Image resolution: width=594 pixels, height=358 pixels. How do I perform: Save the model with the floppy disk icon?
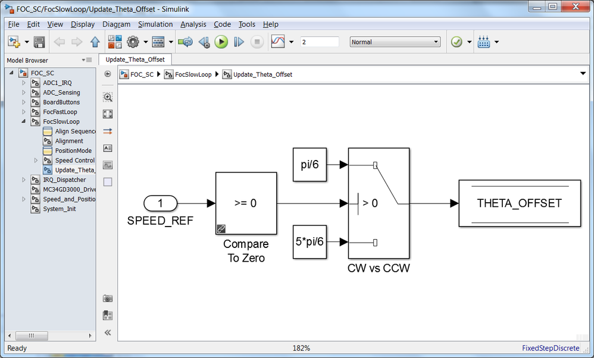click(39, 42)
